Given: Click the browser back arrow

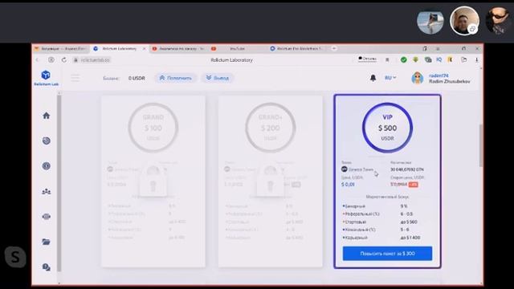Looking at the screenshot, I should point(38,60).
